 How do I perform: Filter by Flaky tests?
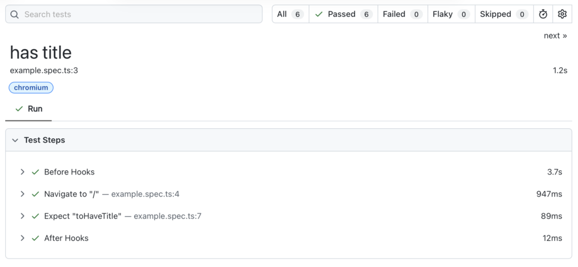coord(450,14)
